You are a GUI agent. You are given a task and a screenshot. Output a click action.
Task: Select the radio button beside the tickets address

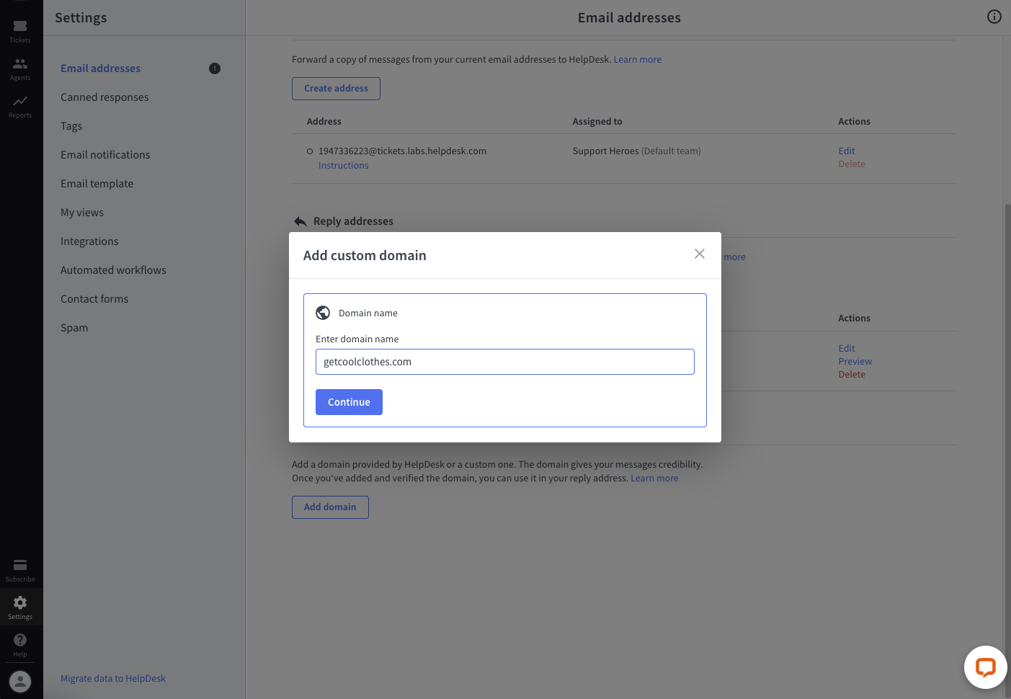(x=309, y=151)
